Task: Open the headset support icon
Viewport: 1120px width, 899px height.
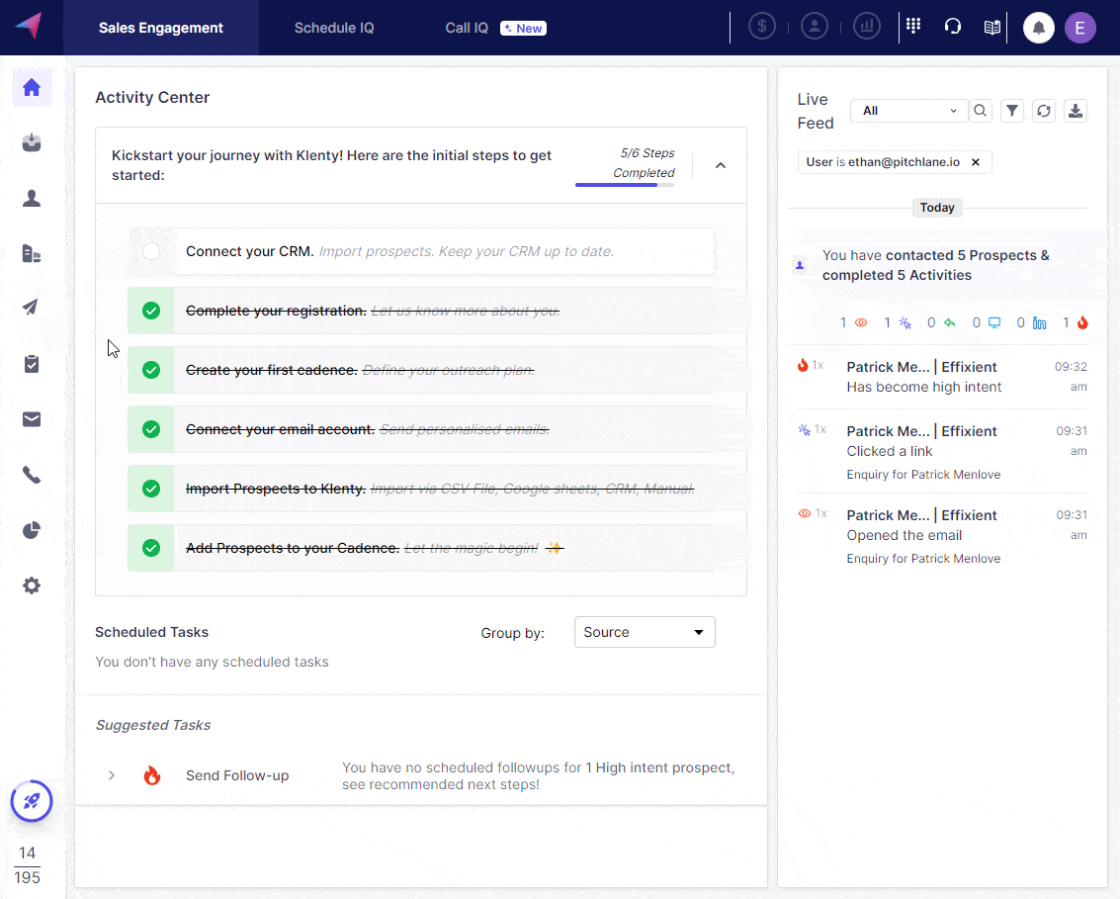Action: pos(953,27)
